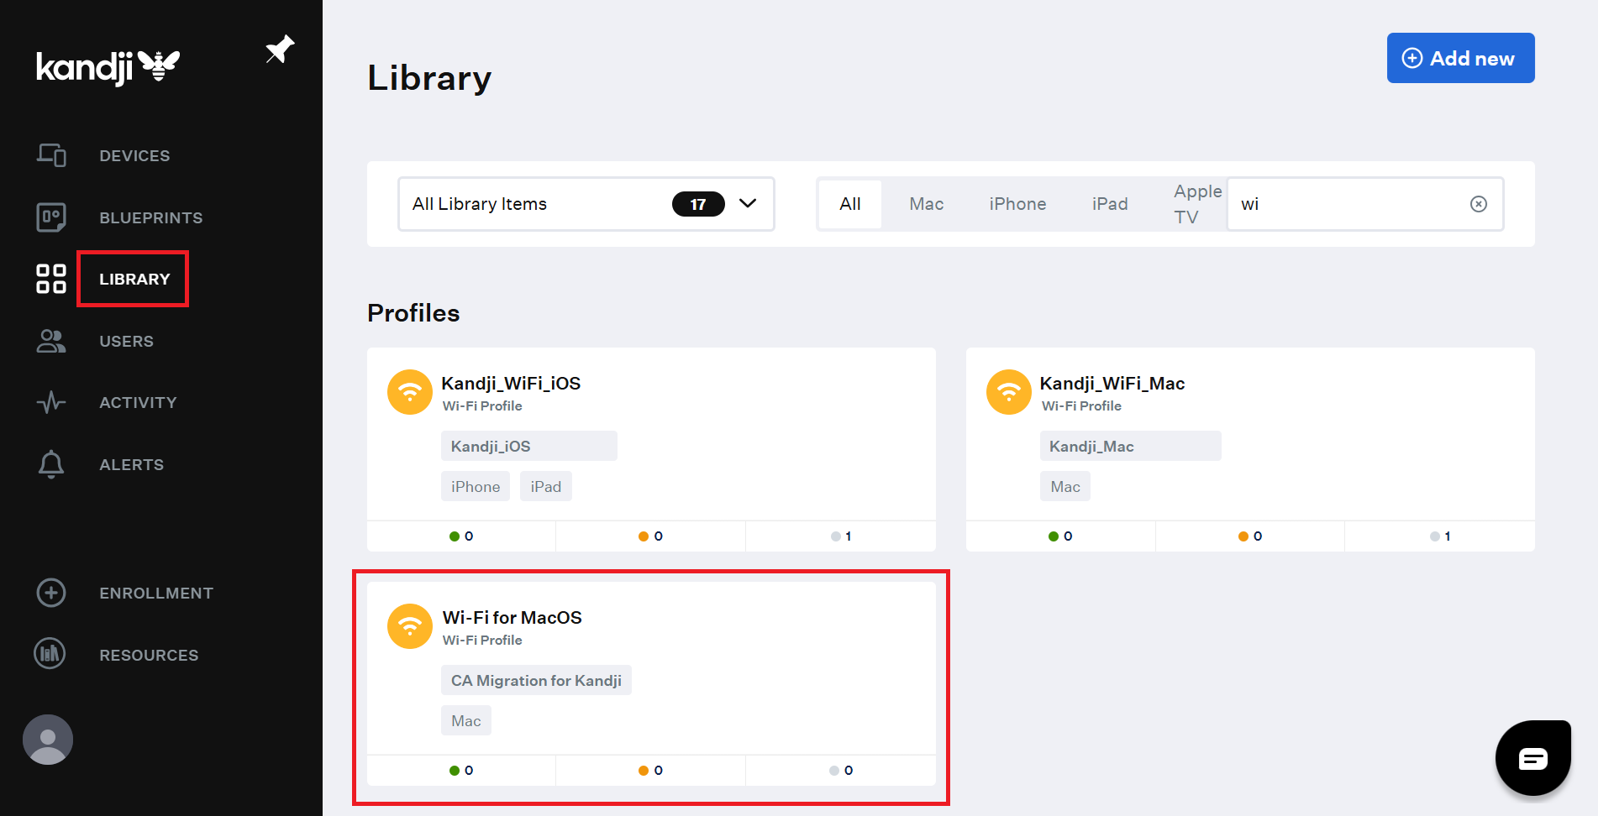Click the Activity pulse icon
Screen dimensions: 1598x816
(51, 402)
